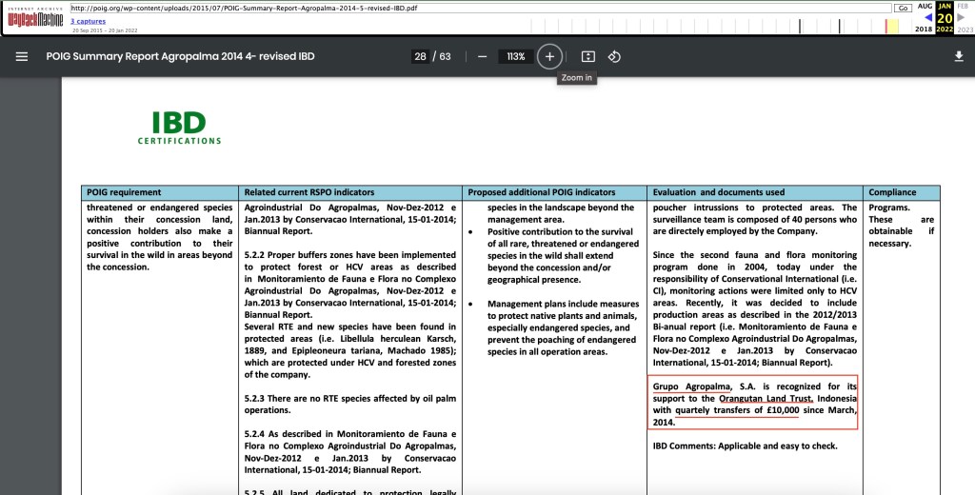The width and height of the screenshot is (975, 495).
Task: Click the Wayback Go button
Action: coord(903,8)
